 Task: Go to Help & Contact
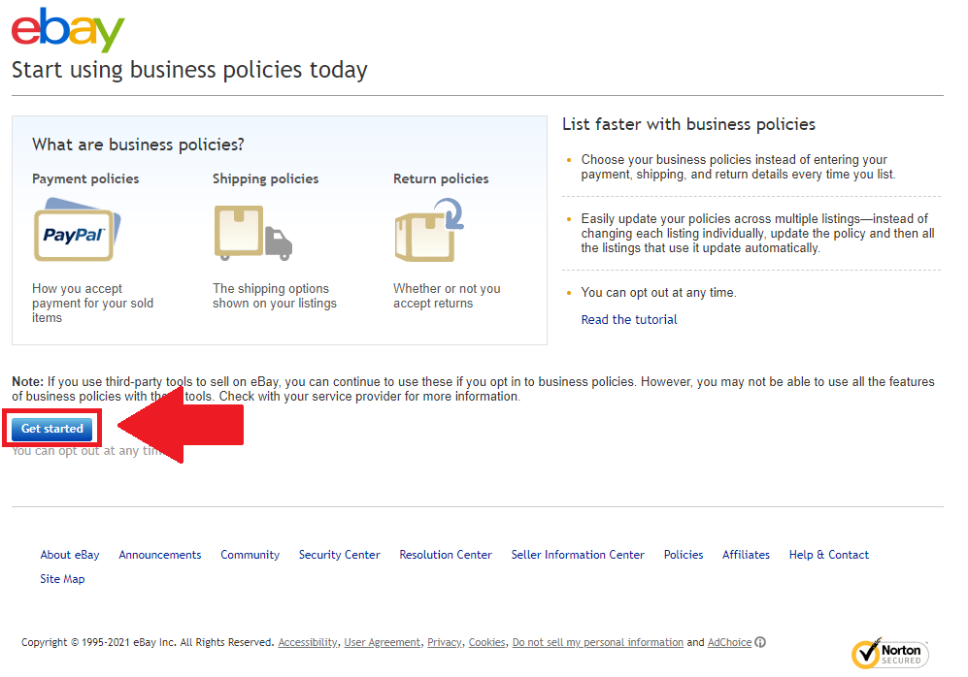pyautogui.click(x=828, y=555)
